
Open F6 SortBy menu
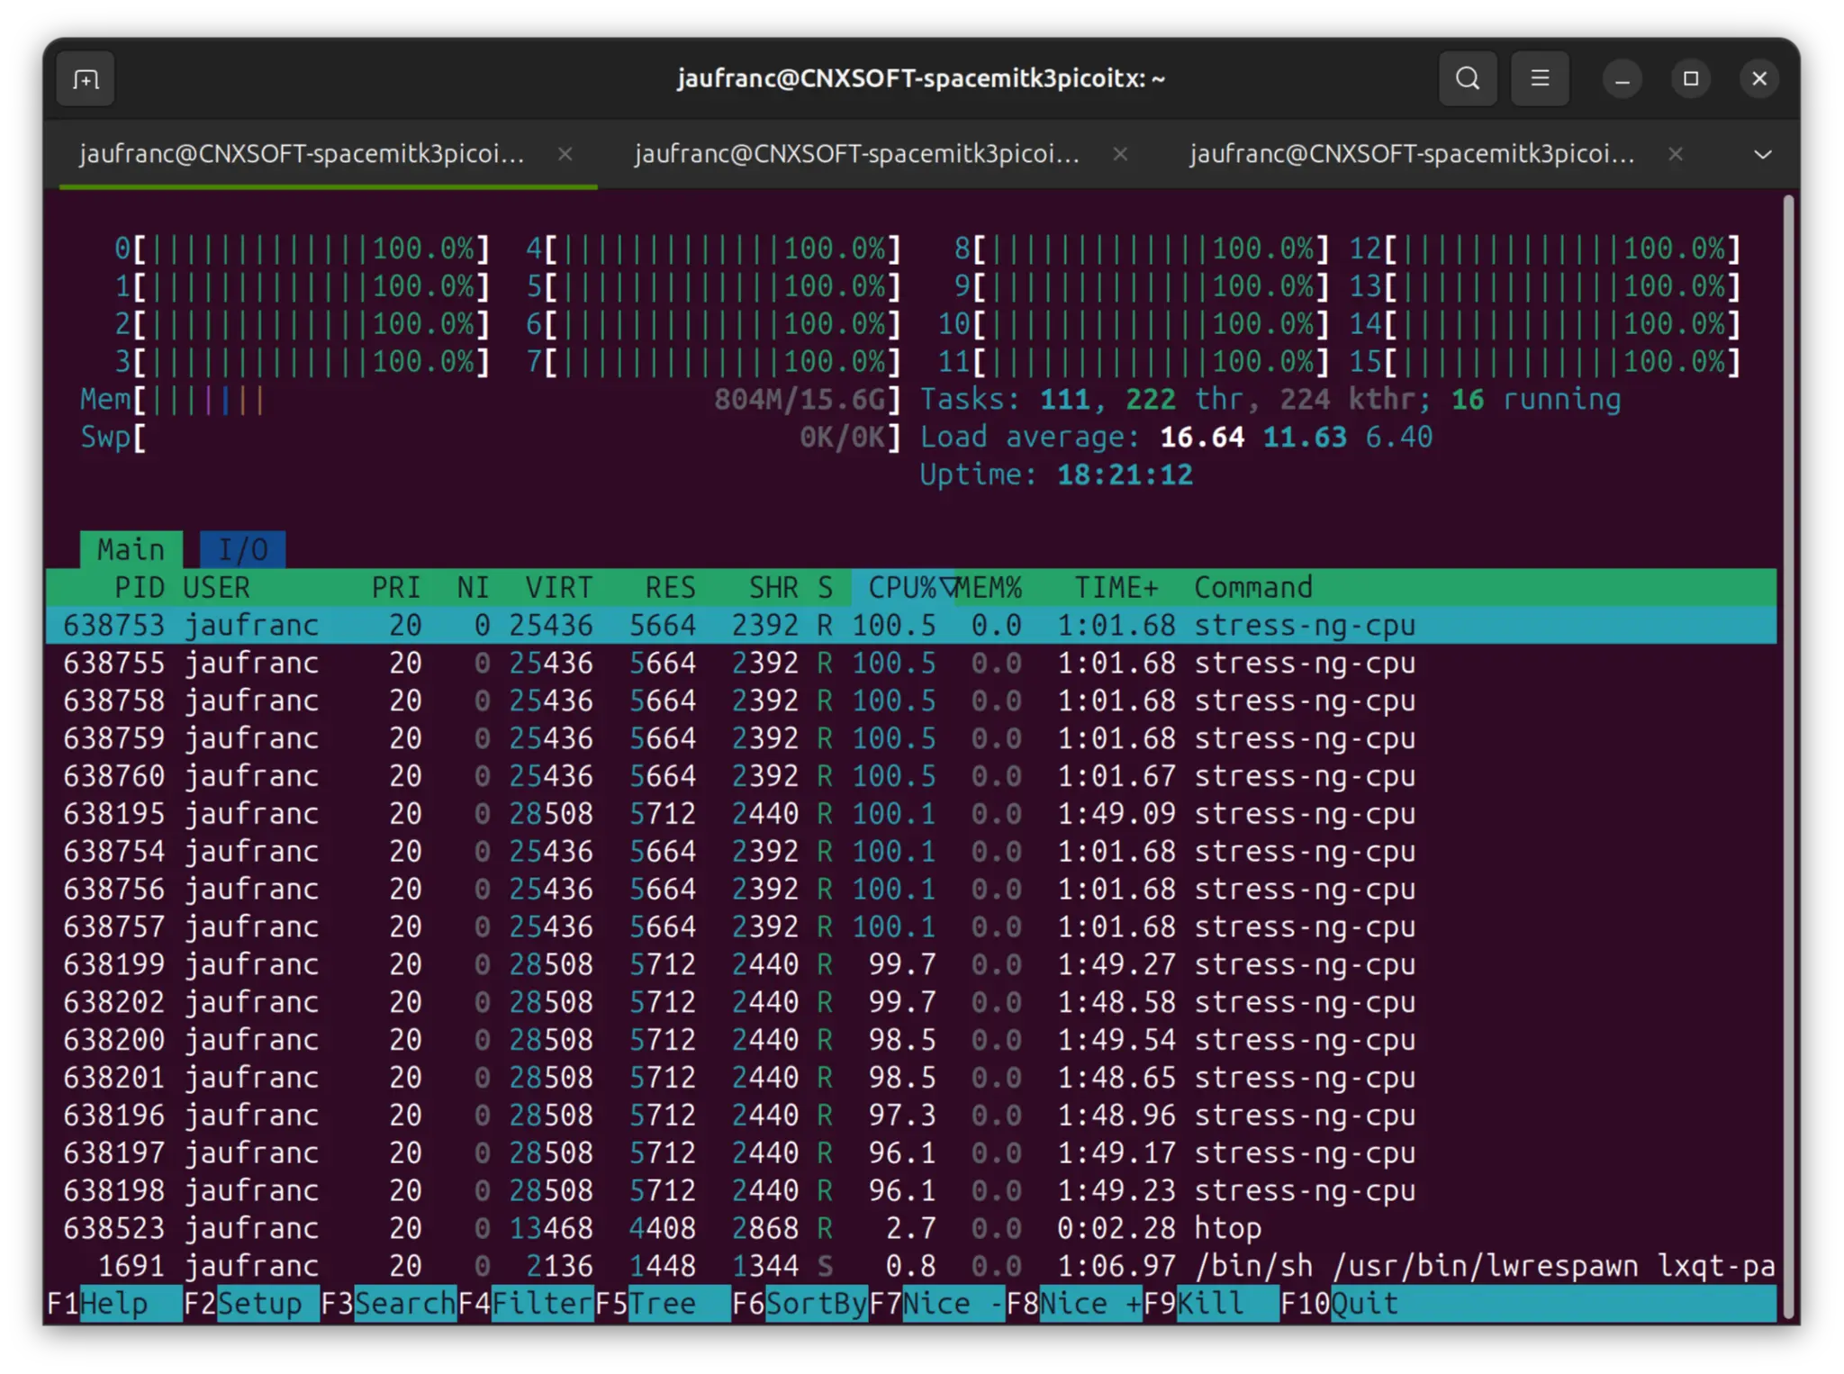800,1304
